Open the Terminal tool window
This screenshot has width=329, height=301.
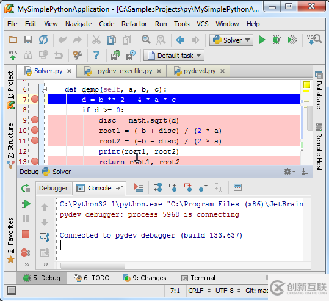pyautogui.click(x=198, y=278)
